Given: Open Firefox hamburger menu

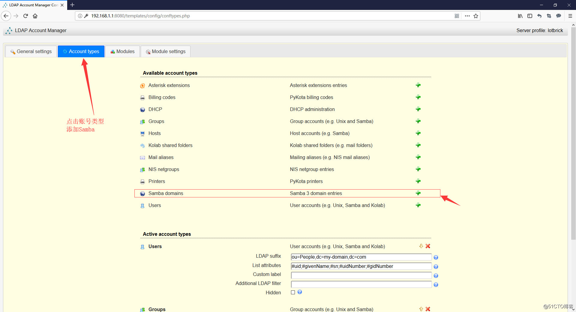Looking at the screenshot, I should 570,16.
